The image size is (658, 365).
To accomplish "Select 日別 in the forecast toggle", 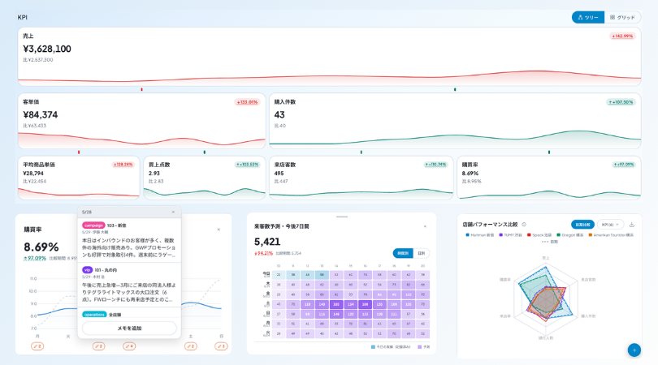I will pyautogui.click(x=422, y=253).
